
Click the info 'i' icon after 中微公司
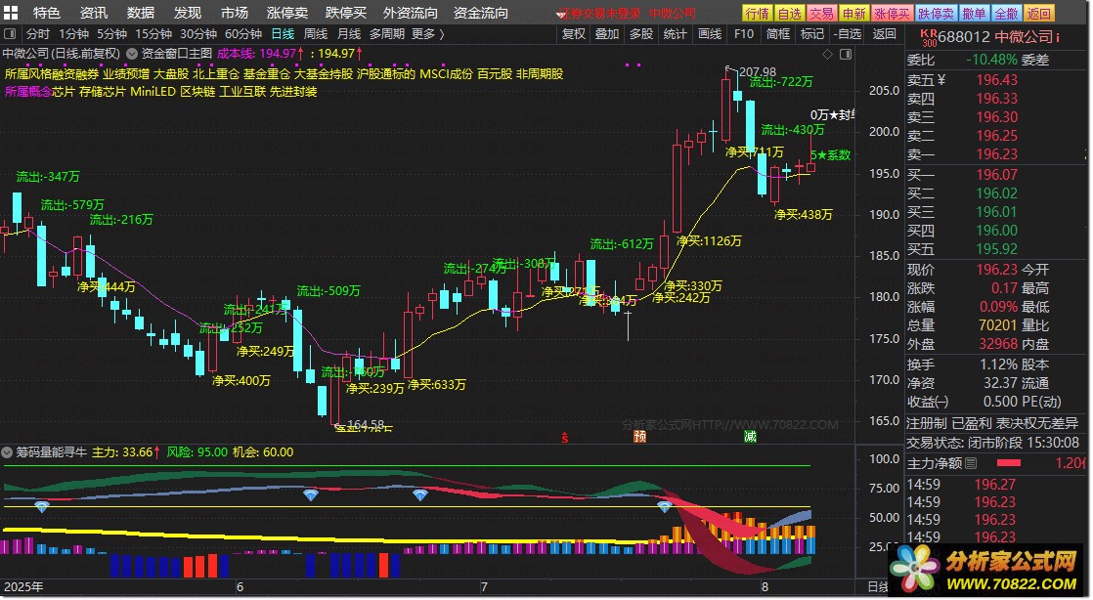coord(1058,37)
